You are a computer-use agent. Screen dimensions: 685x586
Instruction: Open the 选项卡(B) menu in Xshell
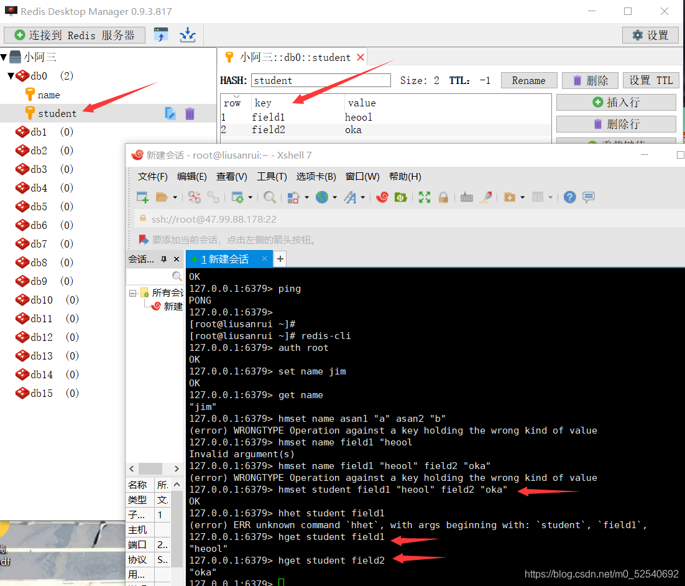[316, 177]
